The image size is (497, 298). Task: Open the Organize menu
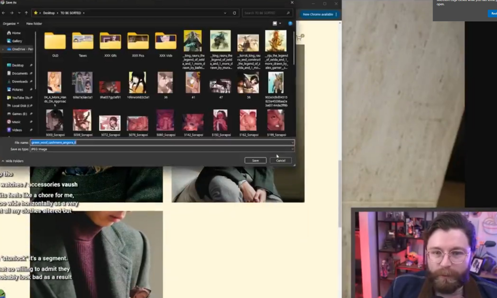point(11,23)
